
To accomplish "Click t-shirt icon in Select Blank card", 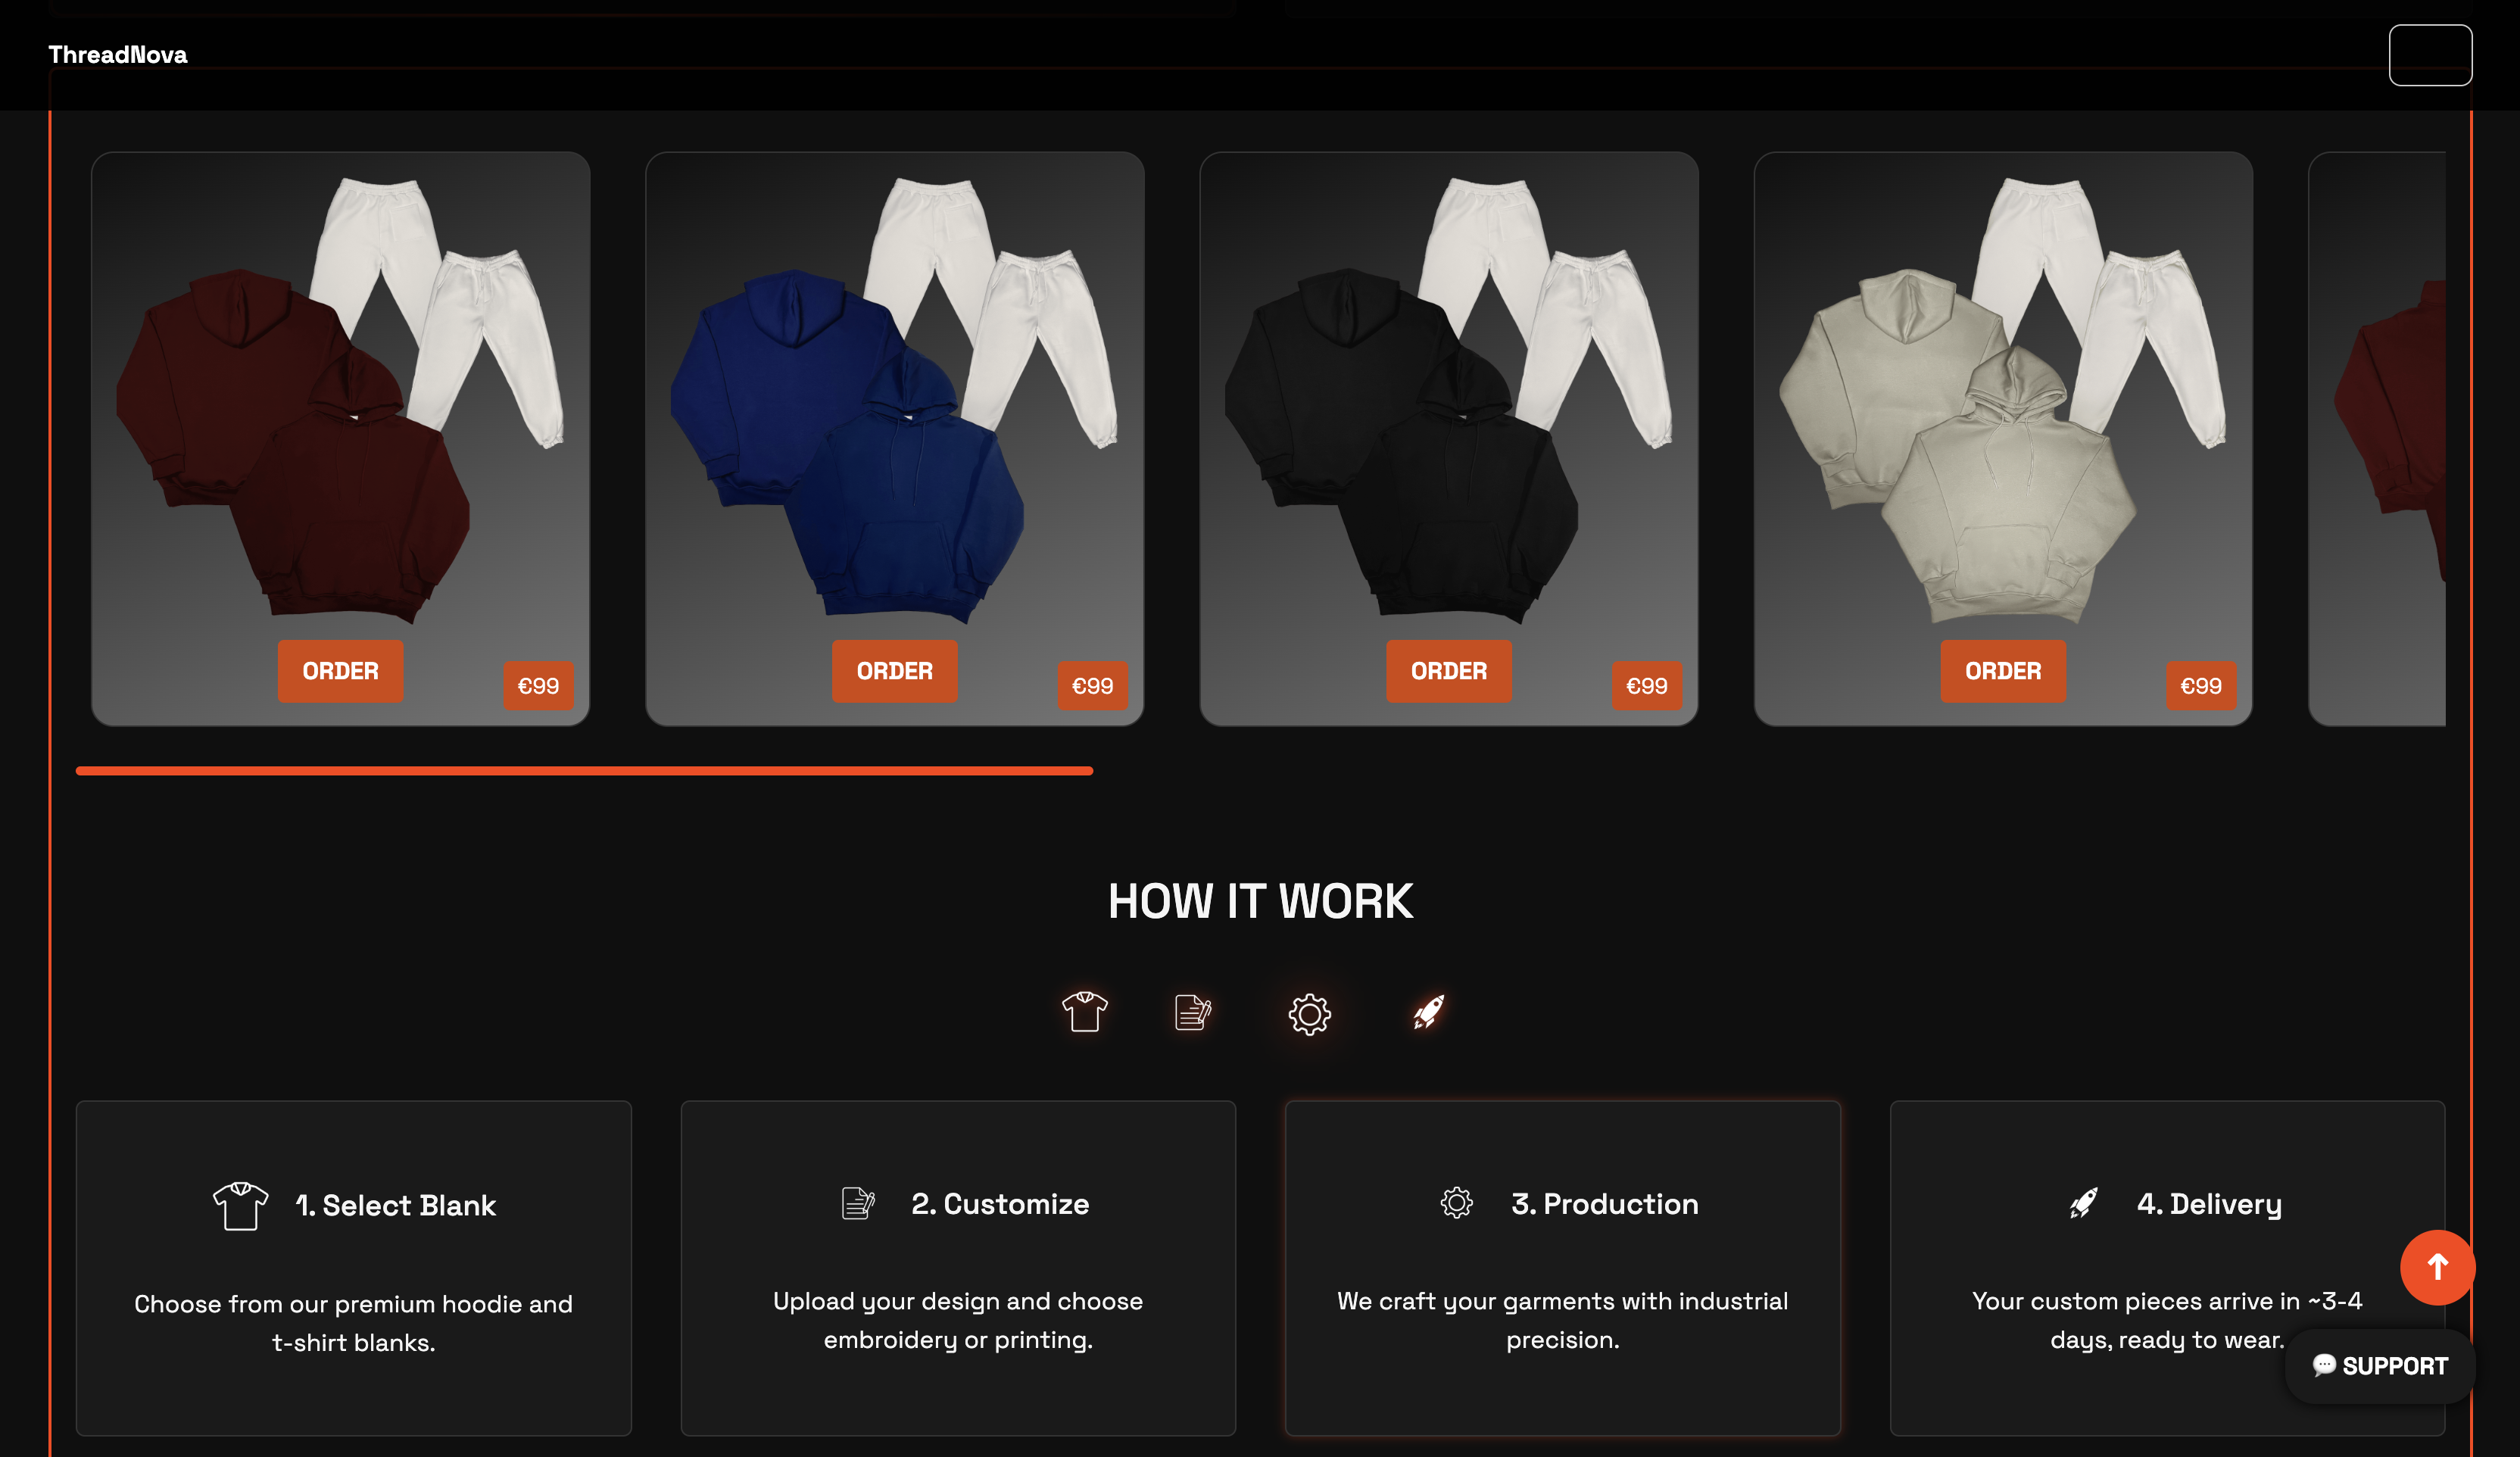I will click(x=240, y=1205).
